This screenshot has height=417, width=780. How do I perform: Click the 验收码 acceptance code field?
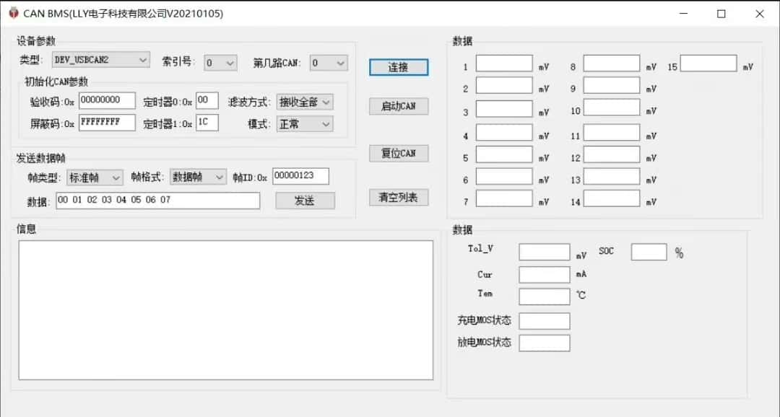click(x=107, y=100)
